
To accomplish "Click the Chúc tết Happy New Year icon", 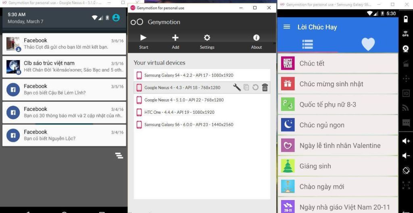I will (288, 63).
